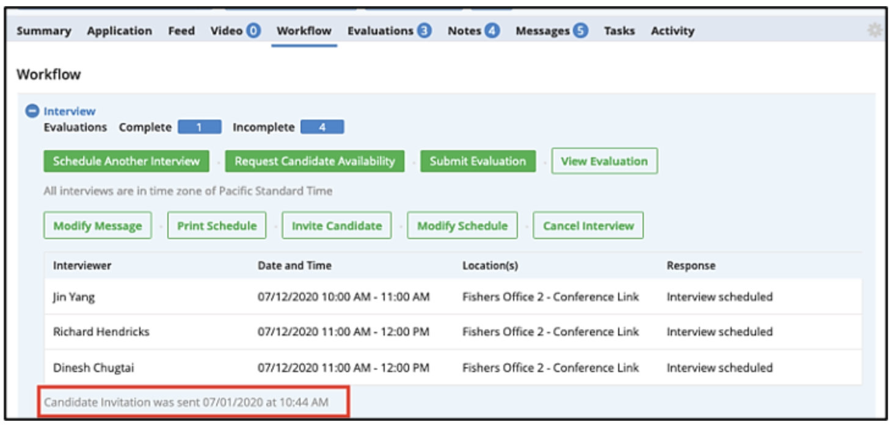Open the Messages tab
This screenshot has height=427, width=893.
[552, 30]
